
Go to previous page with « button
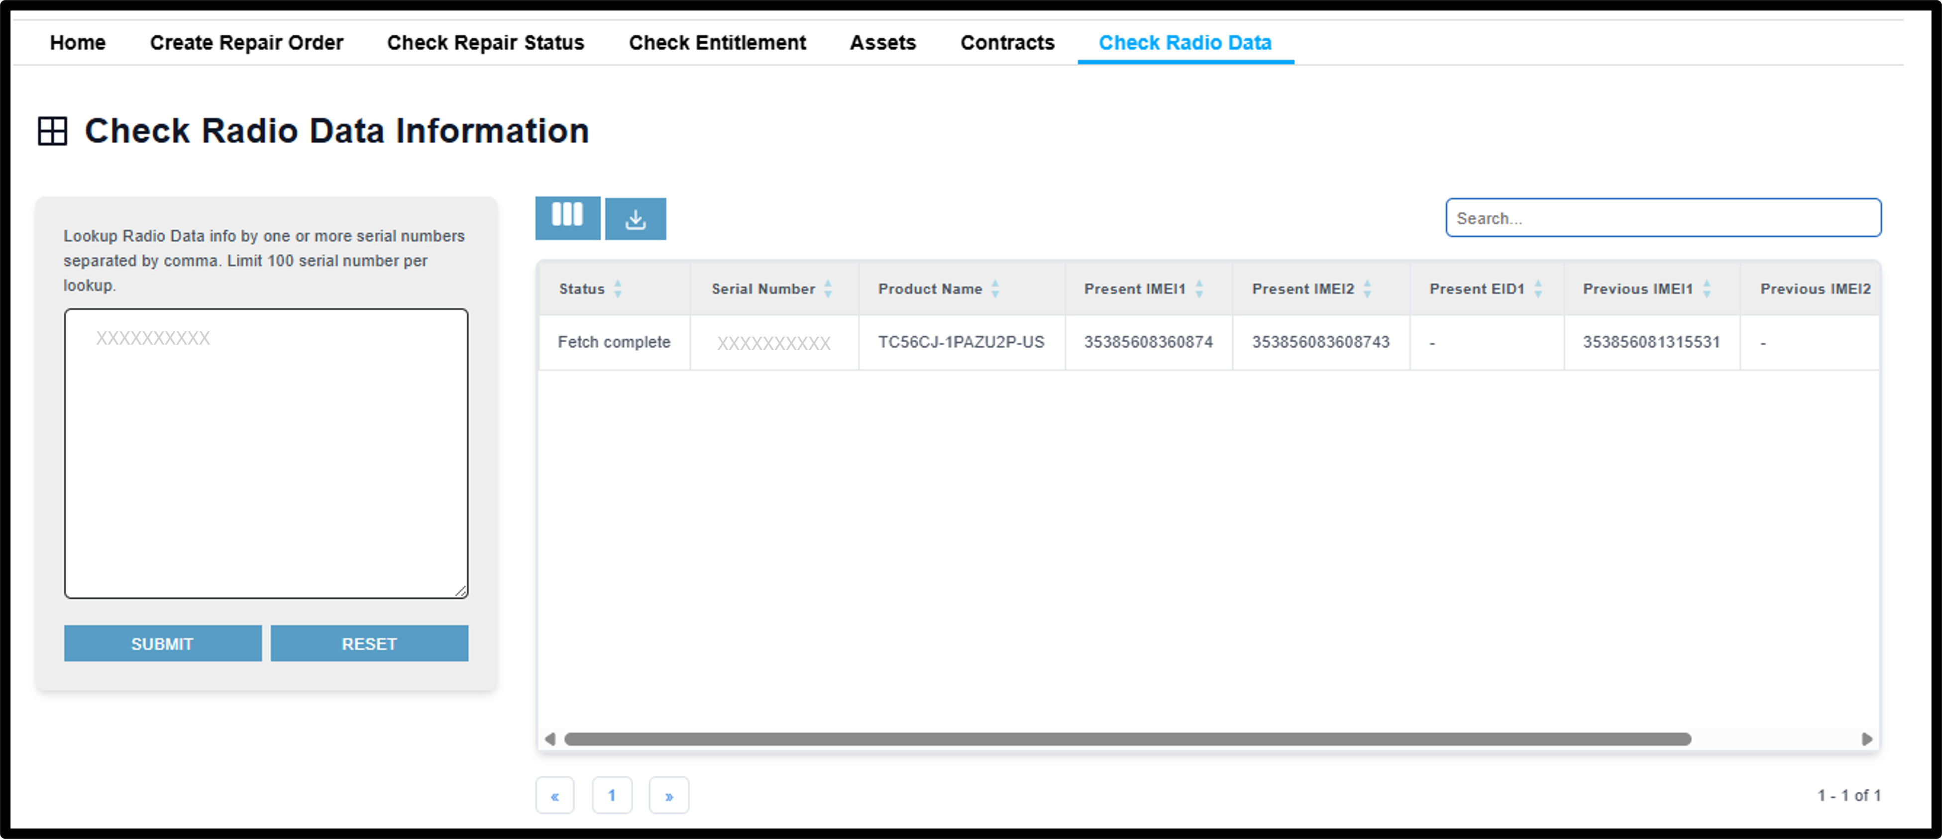point(555,795)
